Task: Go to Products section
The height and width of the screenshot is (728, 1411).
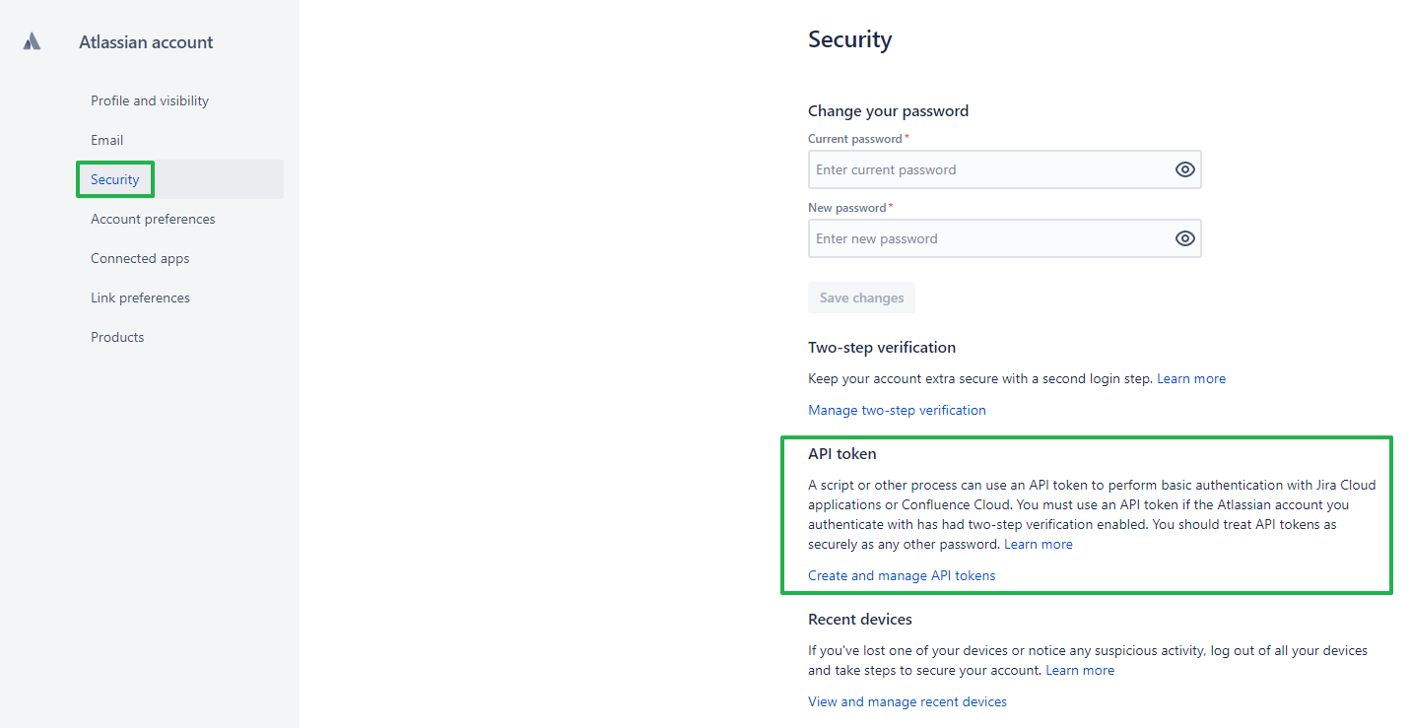Action: click(x=117, y=337)
